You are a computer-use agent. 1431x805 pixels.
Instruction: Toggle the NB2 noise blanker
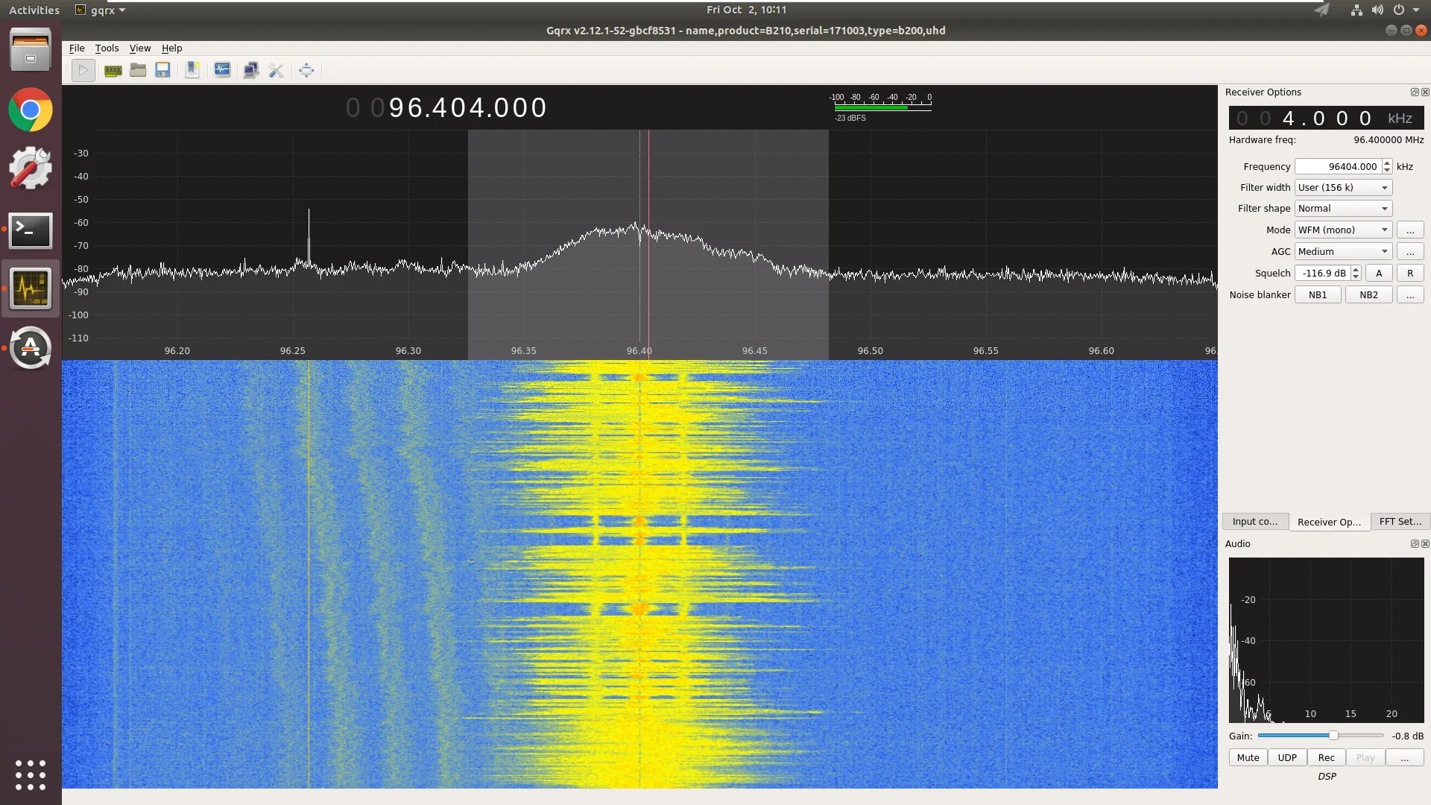click(1368, 295)
